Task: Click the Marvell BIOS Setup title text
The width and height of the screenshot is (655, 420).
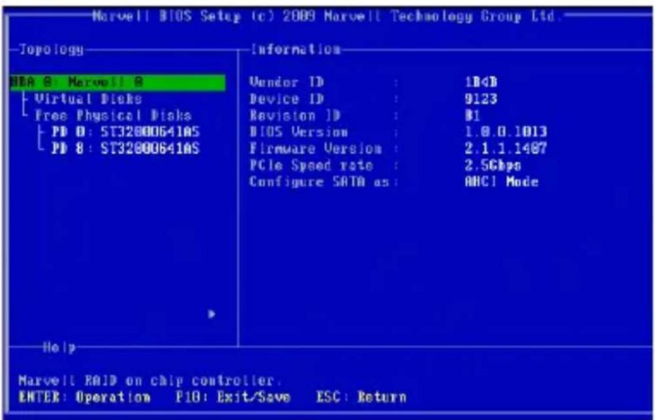Action: [x=326, y=16]
